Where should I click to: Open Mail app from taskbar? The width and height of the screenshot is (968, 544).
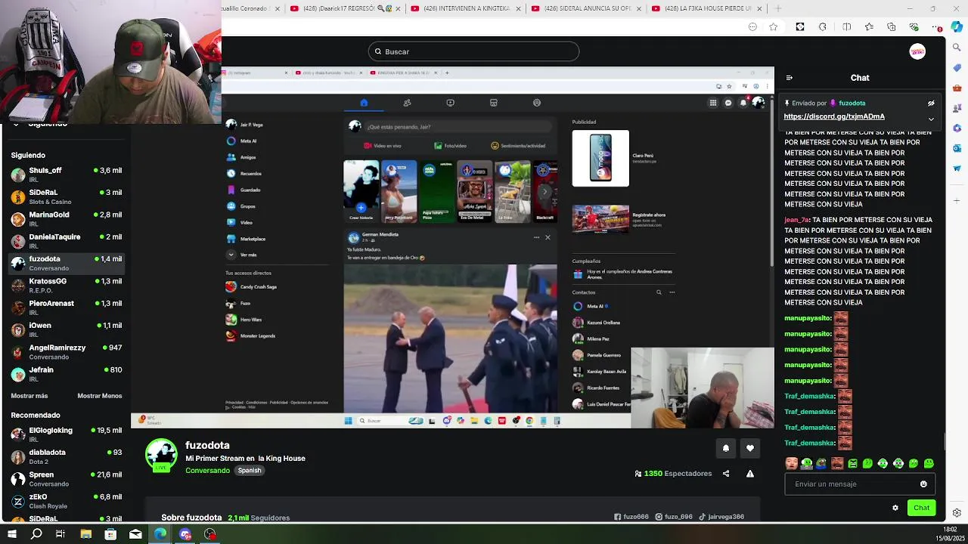135,534
